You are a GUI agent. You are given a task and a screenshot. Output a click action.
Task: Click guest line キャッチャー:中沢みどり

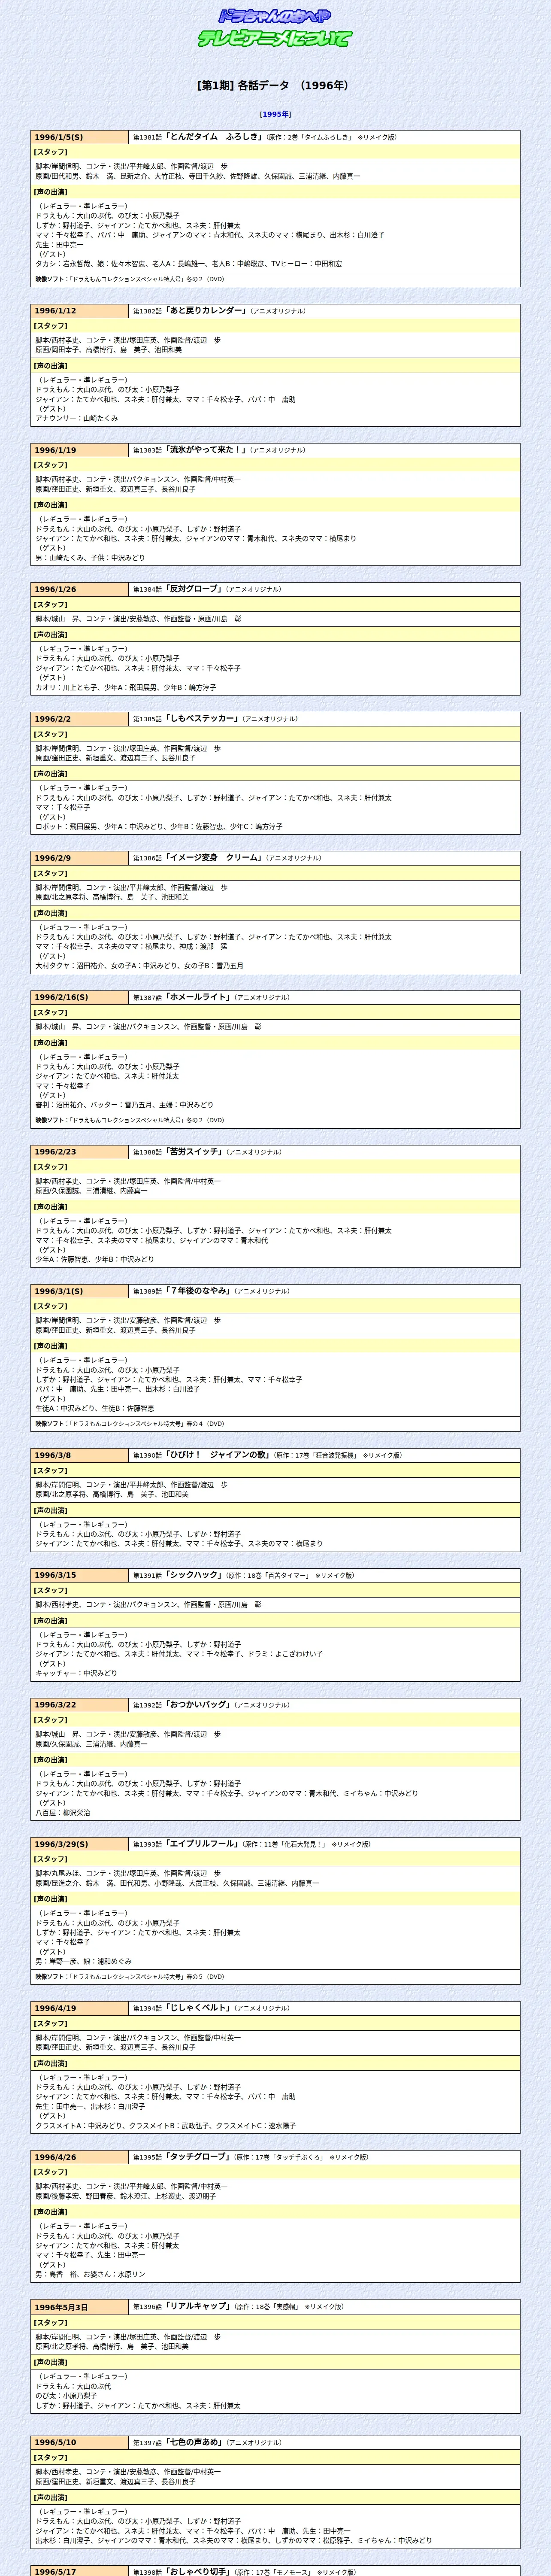pyautogui.click(x=76, y=1674)
